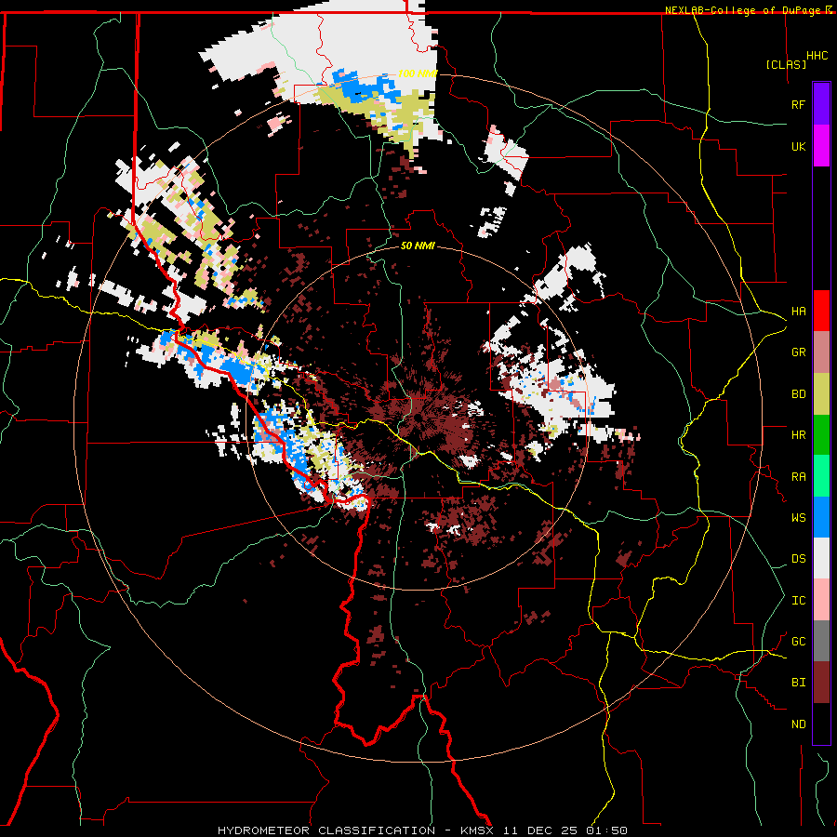This screenshot has height=837, width=837.
Task: Click the UK magenta legend color swatch
Action: point(821,146)
